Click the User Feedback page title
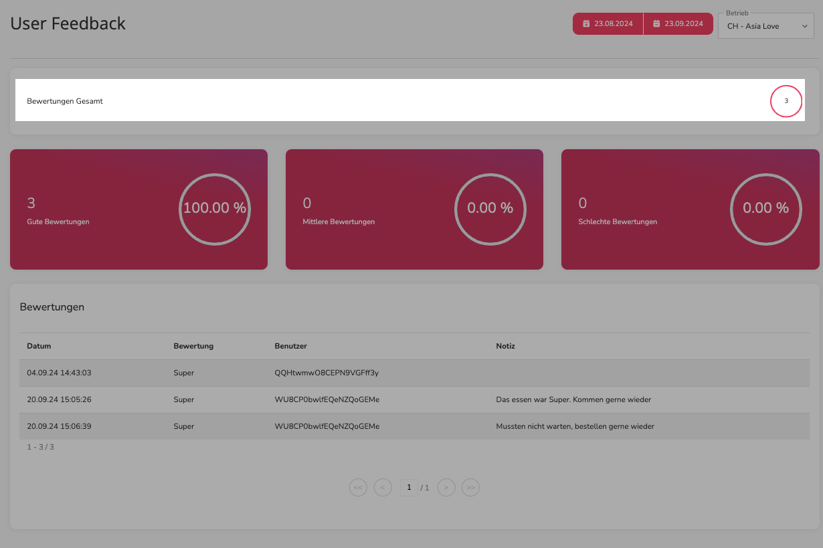Viewport: 823px width, 548px height. coord(68,23)
